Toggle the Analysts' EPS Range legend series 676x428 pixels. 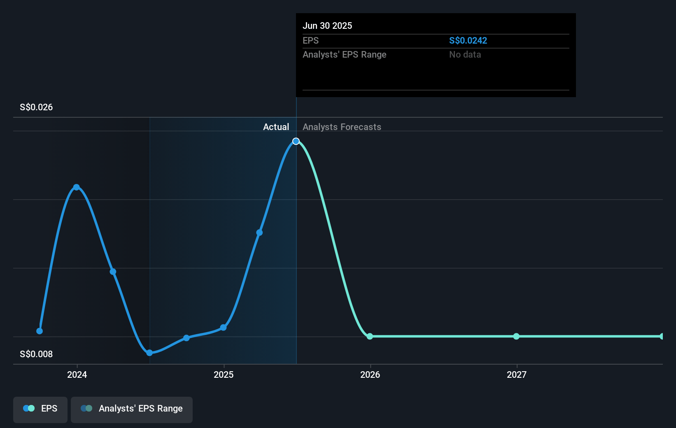(x=131, y=409)
